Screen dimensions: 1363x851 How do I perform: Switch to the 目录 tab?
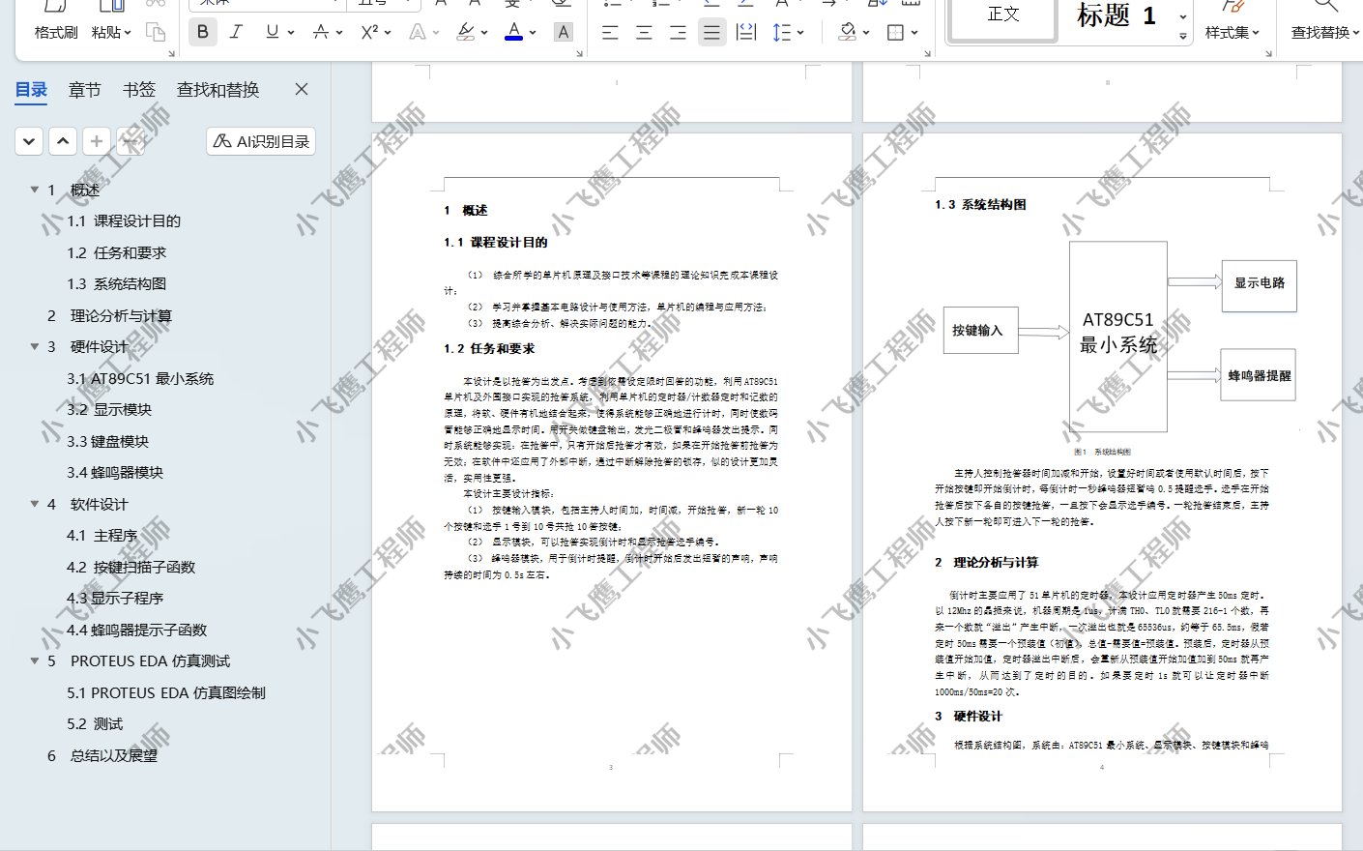[31, 90]
